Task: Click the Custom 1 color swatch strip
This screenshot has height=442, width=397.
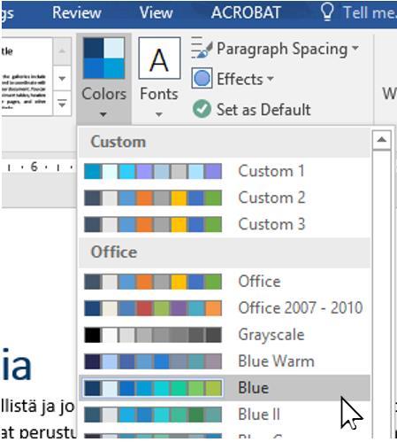Action: (x=153, y=171)
